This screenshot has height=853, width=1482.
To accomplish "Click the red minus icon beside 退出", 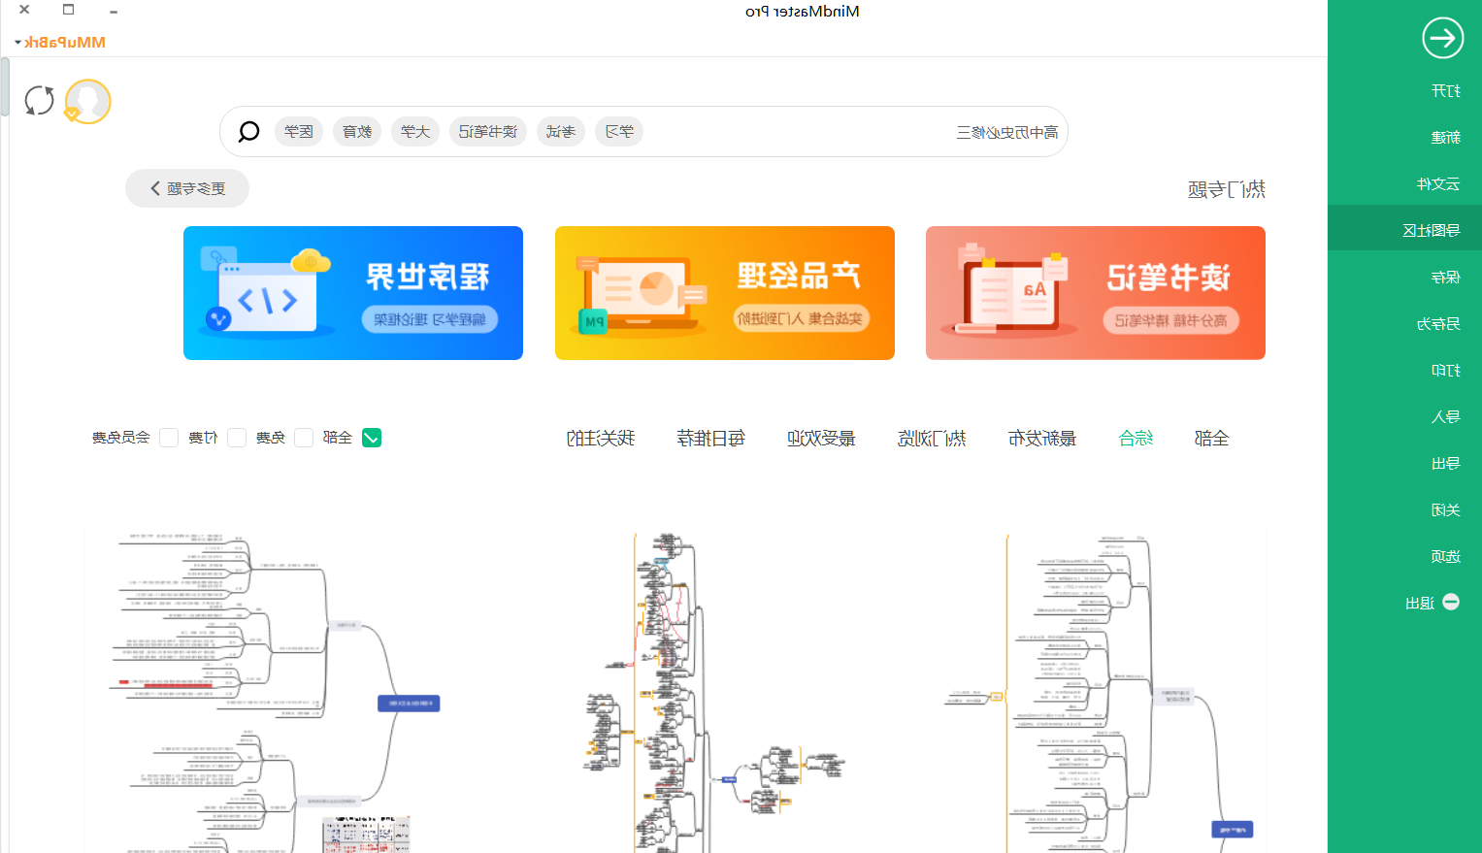I will [x=1451, y=603].
